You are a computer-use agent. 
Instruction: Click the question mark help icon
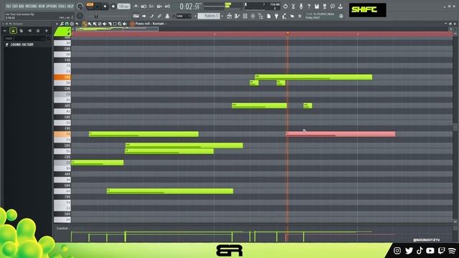tap(308, 6)
